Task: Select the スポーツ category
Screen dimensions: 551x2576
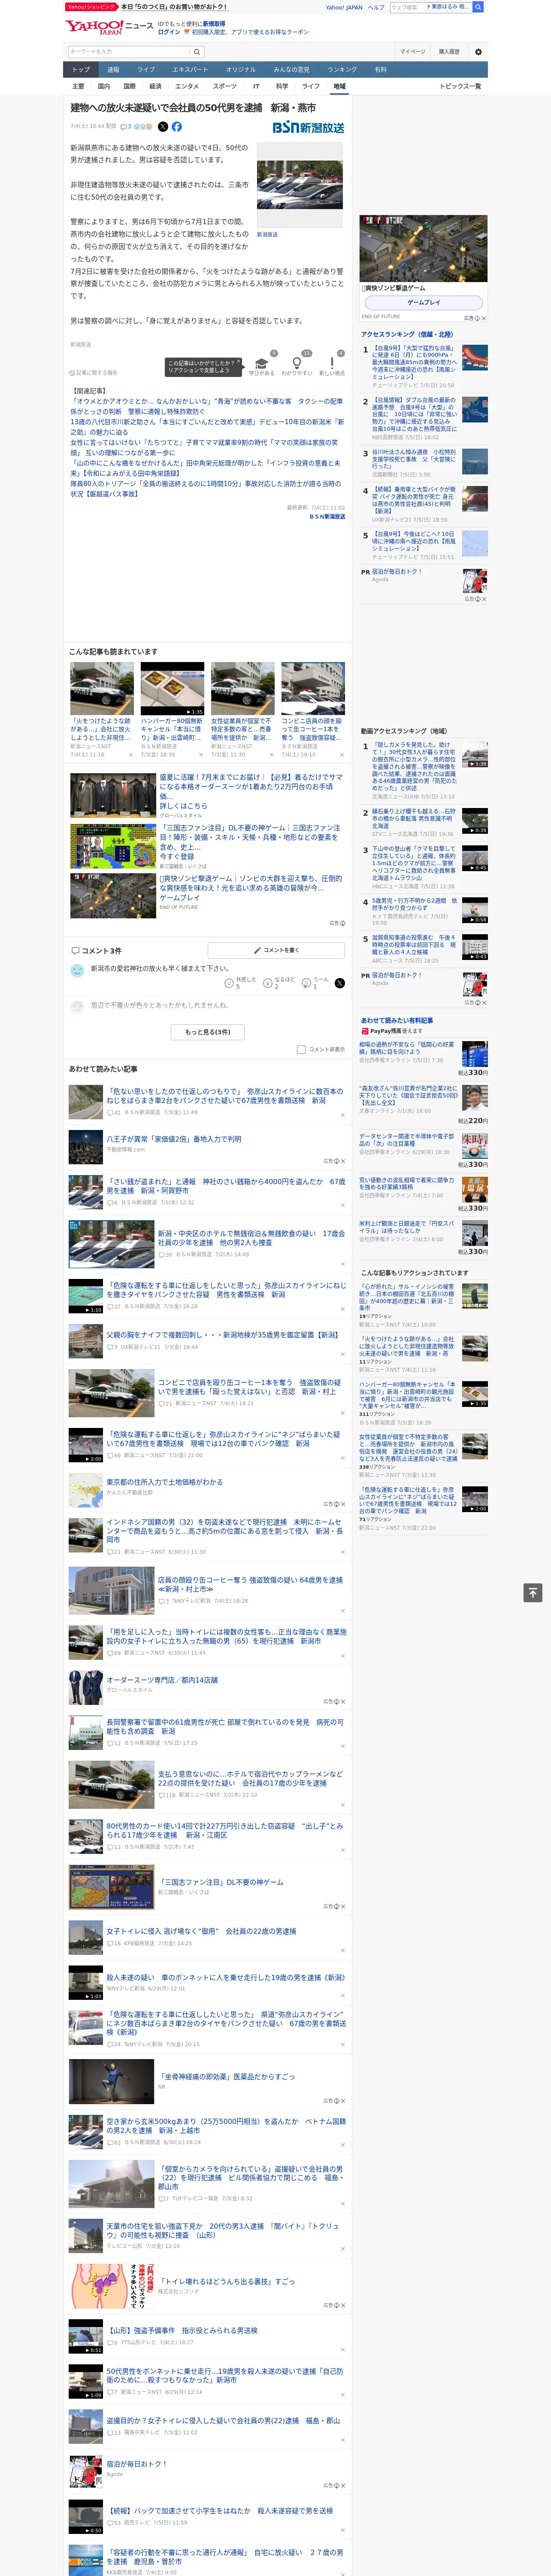Action: 225,86
